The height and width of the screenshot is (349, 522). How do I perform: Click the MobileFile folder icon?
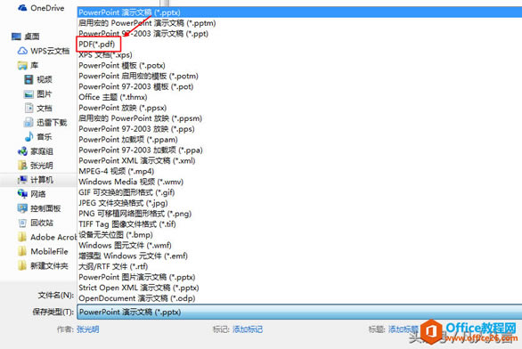(x=22, y=251)
